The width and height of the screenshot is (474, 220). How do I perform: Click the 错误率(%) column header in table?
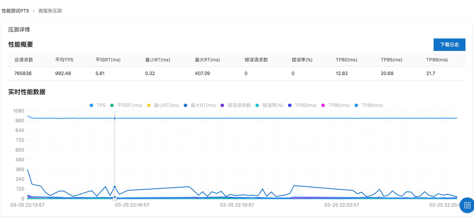click(x=302, y=60)
